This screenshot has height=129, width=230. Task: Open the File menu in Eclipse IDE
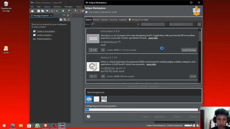pyautogui.click(x=32, y=7)
